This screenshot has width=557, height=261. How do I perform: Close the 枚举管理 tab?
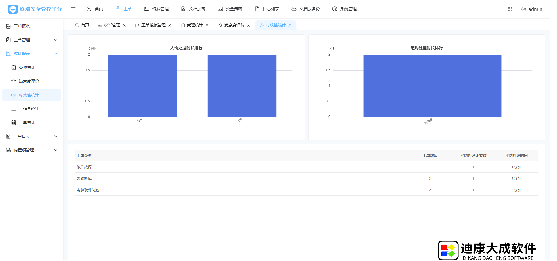point(124,25)
